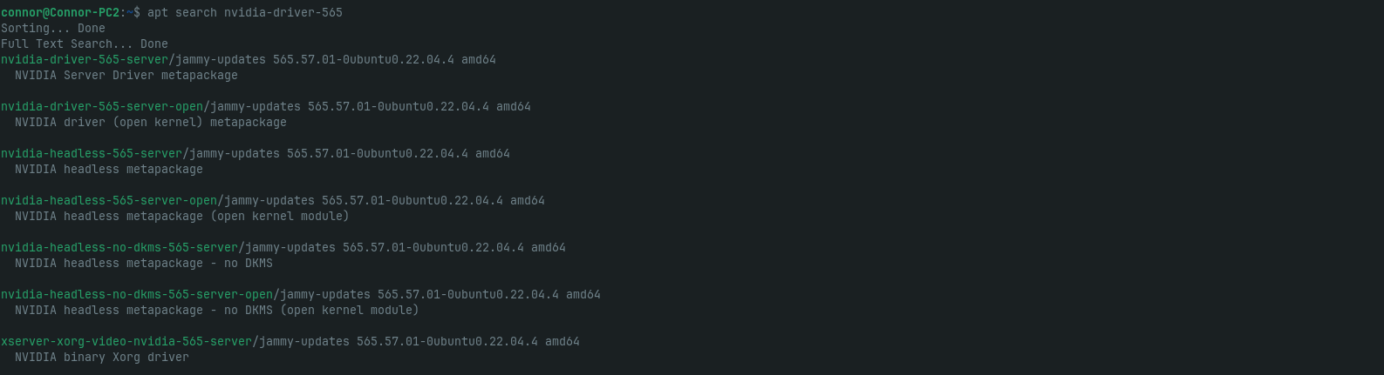Click nvidia-headless-no-dkms-565-server package name
The image size is (1384, 375).
pyautogui.click(x=119, y=248)
